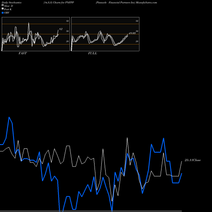The width and height of the screenshot is (212, 212).
Task: Click the blue OBV line's highest peak
Action: 9,117
